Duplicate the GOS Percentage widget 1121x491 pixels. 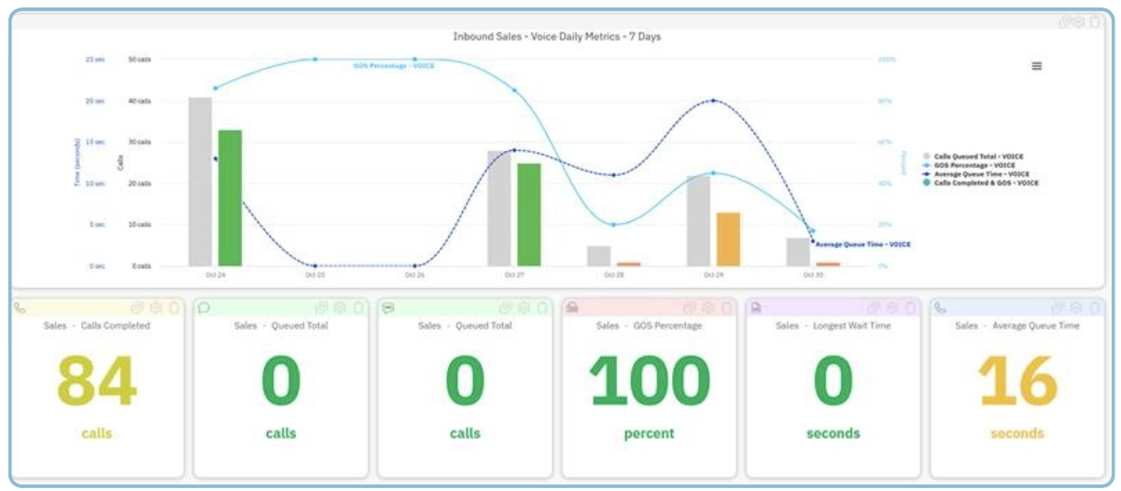[x=690, y=307]
